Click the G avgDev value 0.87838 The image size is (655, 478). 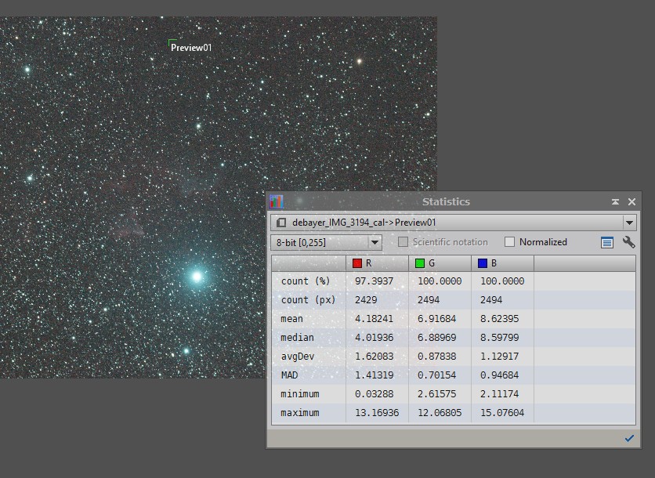436,357
